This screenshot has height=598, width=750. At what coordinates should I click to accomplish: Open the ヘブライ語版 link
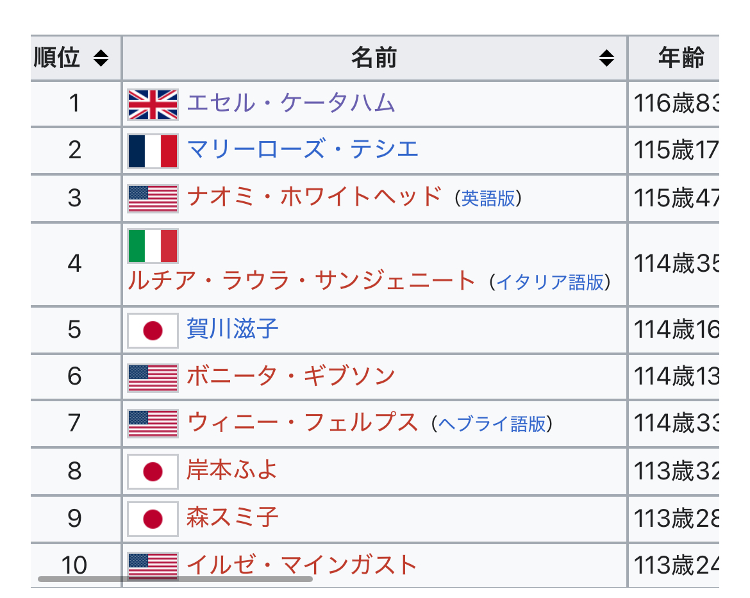(492, 424)
